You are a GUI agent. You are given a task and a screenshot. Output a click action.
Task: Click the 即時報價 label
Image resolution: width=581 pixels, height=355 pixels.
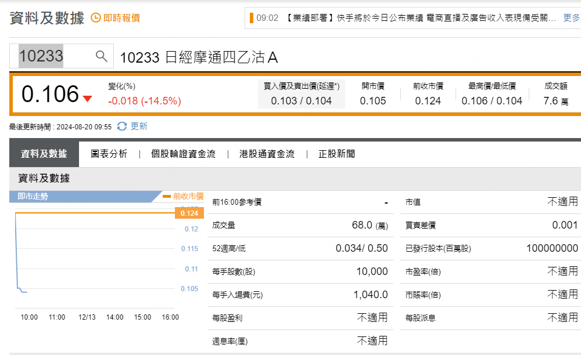tap(121, 18)
